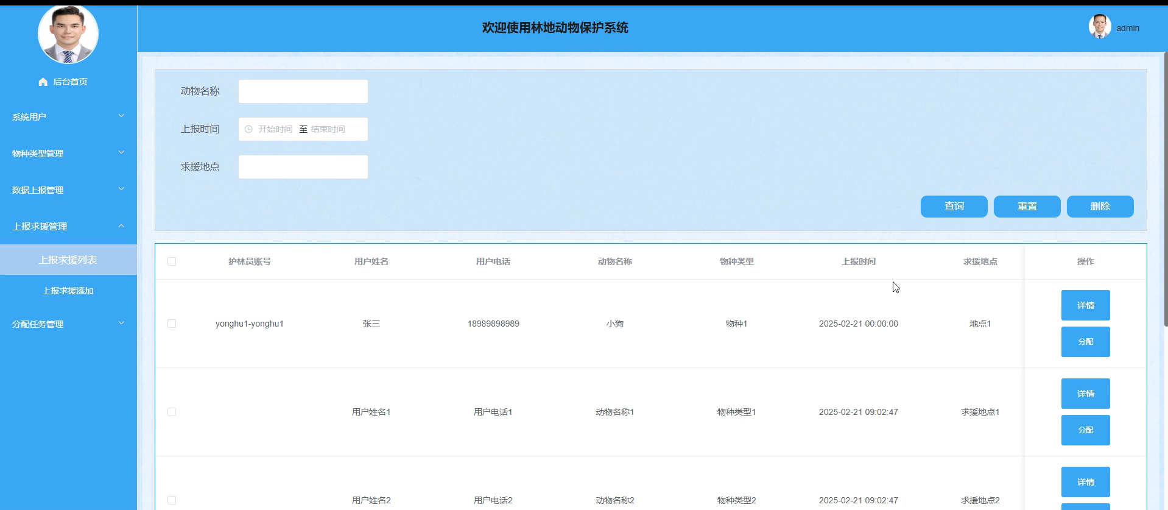This screenshot has width=1168, height=510.
Task: Click the 开始时间 date input
Action: 275,129
